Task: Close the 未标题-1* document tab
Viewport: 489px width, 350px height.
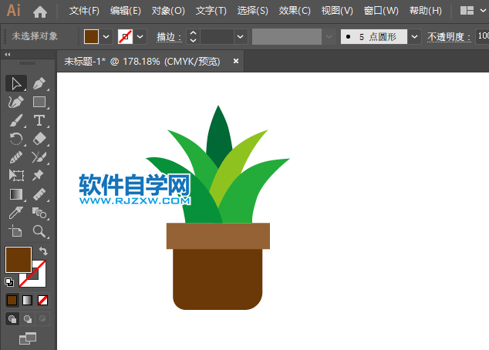Action: tap(236, 61)
